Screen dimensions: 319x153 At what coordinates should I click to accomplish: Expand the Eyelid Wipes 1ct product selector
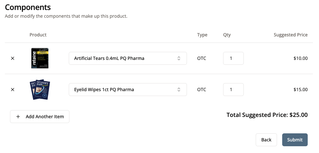pyautogui.click(x=128, y=90)
